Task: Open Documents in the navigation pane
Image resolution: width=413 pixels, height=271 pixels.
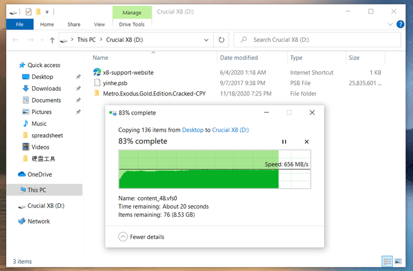Action: [46, 100]
